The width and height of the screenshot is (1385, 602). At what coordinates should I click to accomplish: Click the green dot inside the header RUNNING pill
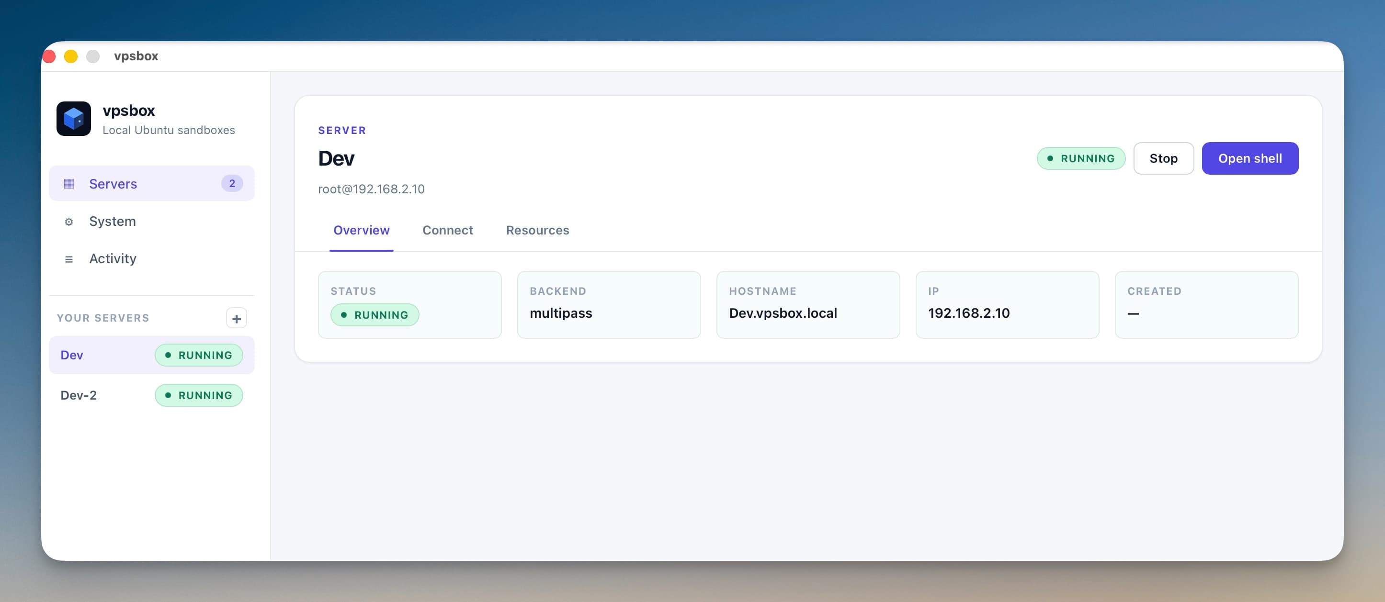1049,158
